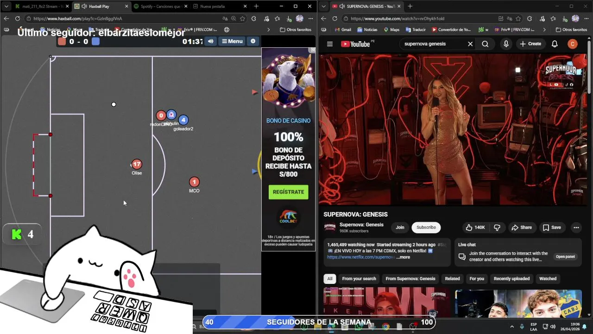Click the Haxball address bar URL
593x334 pixels.
tap(77, 19)
